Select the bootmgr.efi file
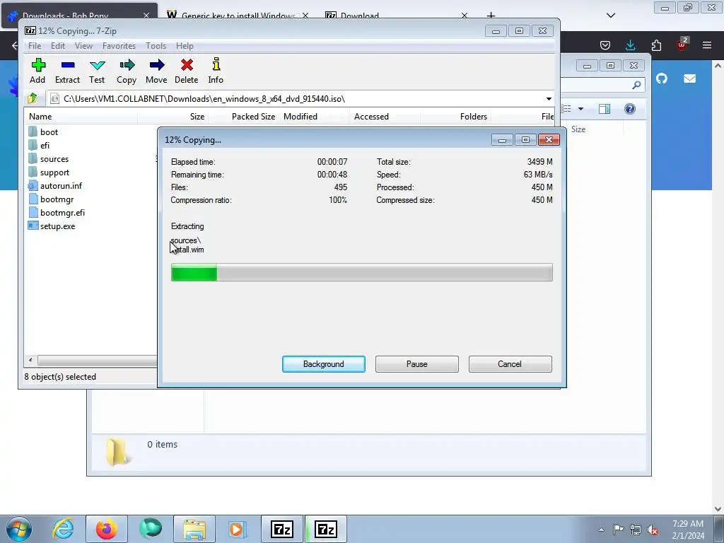This screenshot has height=543, width=724. pos(57,212)
